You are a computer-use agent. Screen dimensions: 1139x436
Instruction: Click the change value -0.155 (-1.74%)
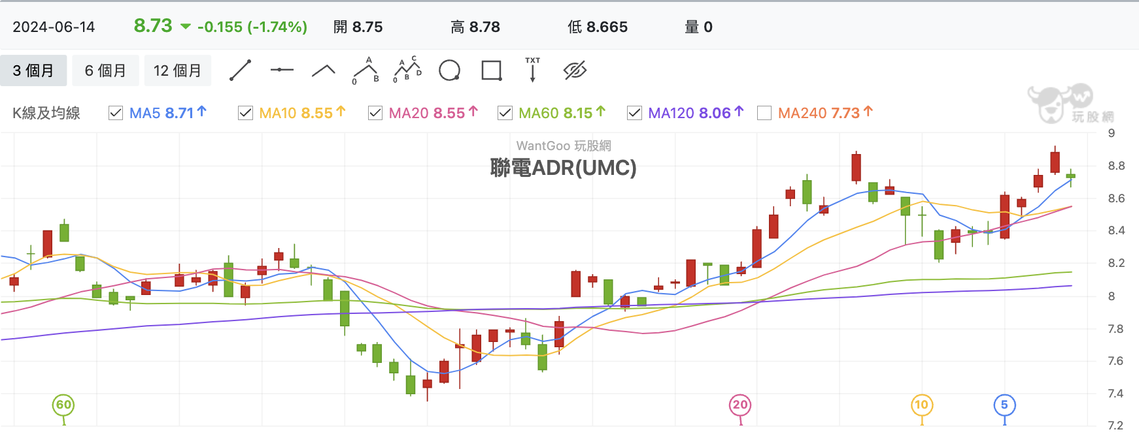[252, 27]
